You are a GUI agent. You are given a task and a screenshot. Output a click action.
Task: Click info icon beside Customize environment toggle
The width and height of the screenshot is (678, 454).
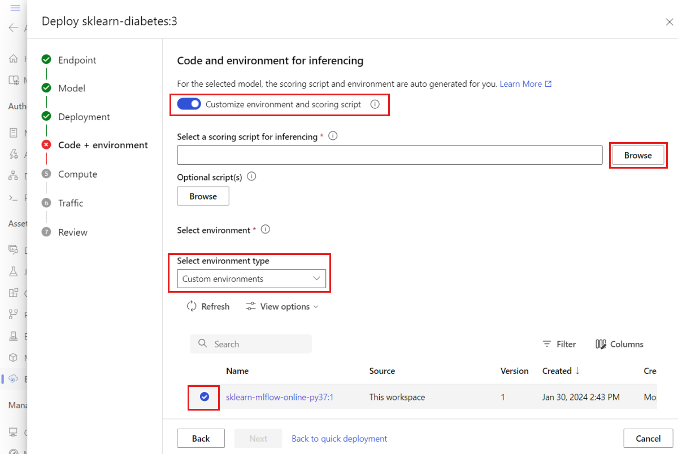(375, 104)
